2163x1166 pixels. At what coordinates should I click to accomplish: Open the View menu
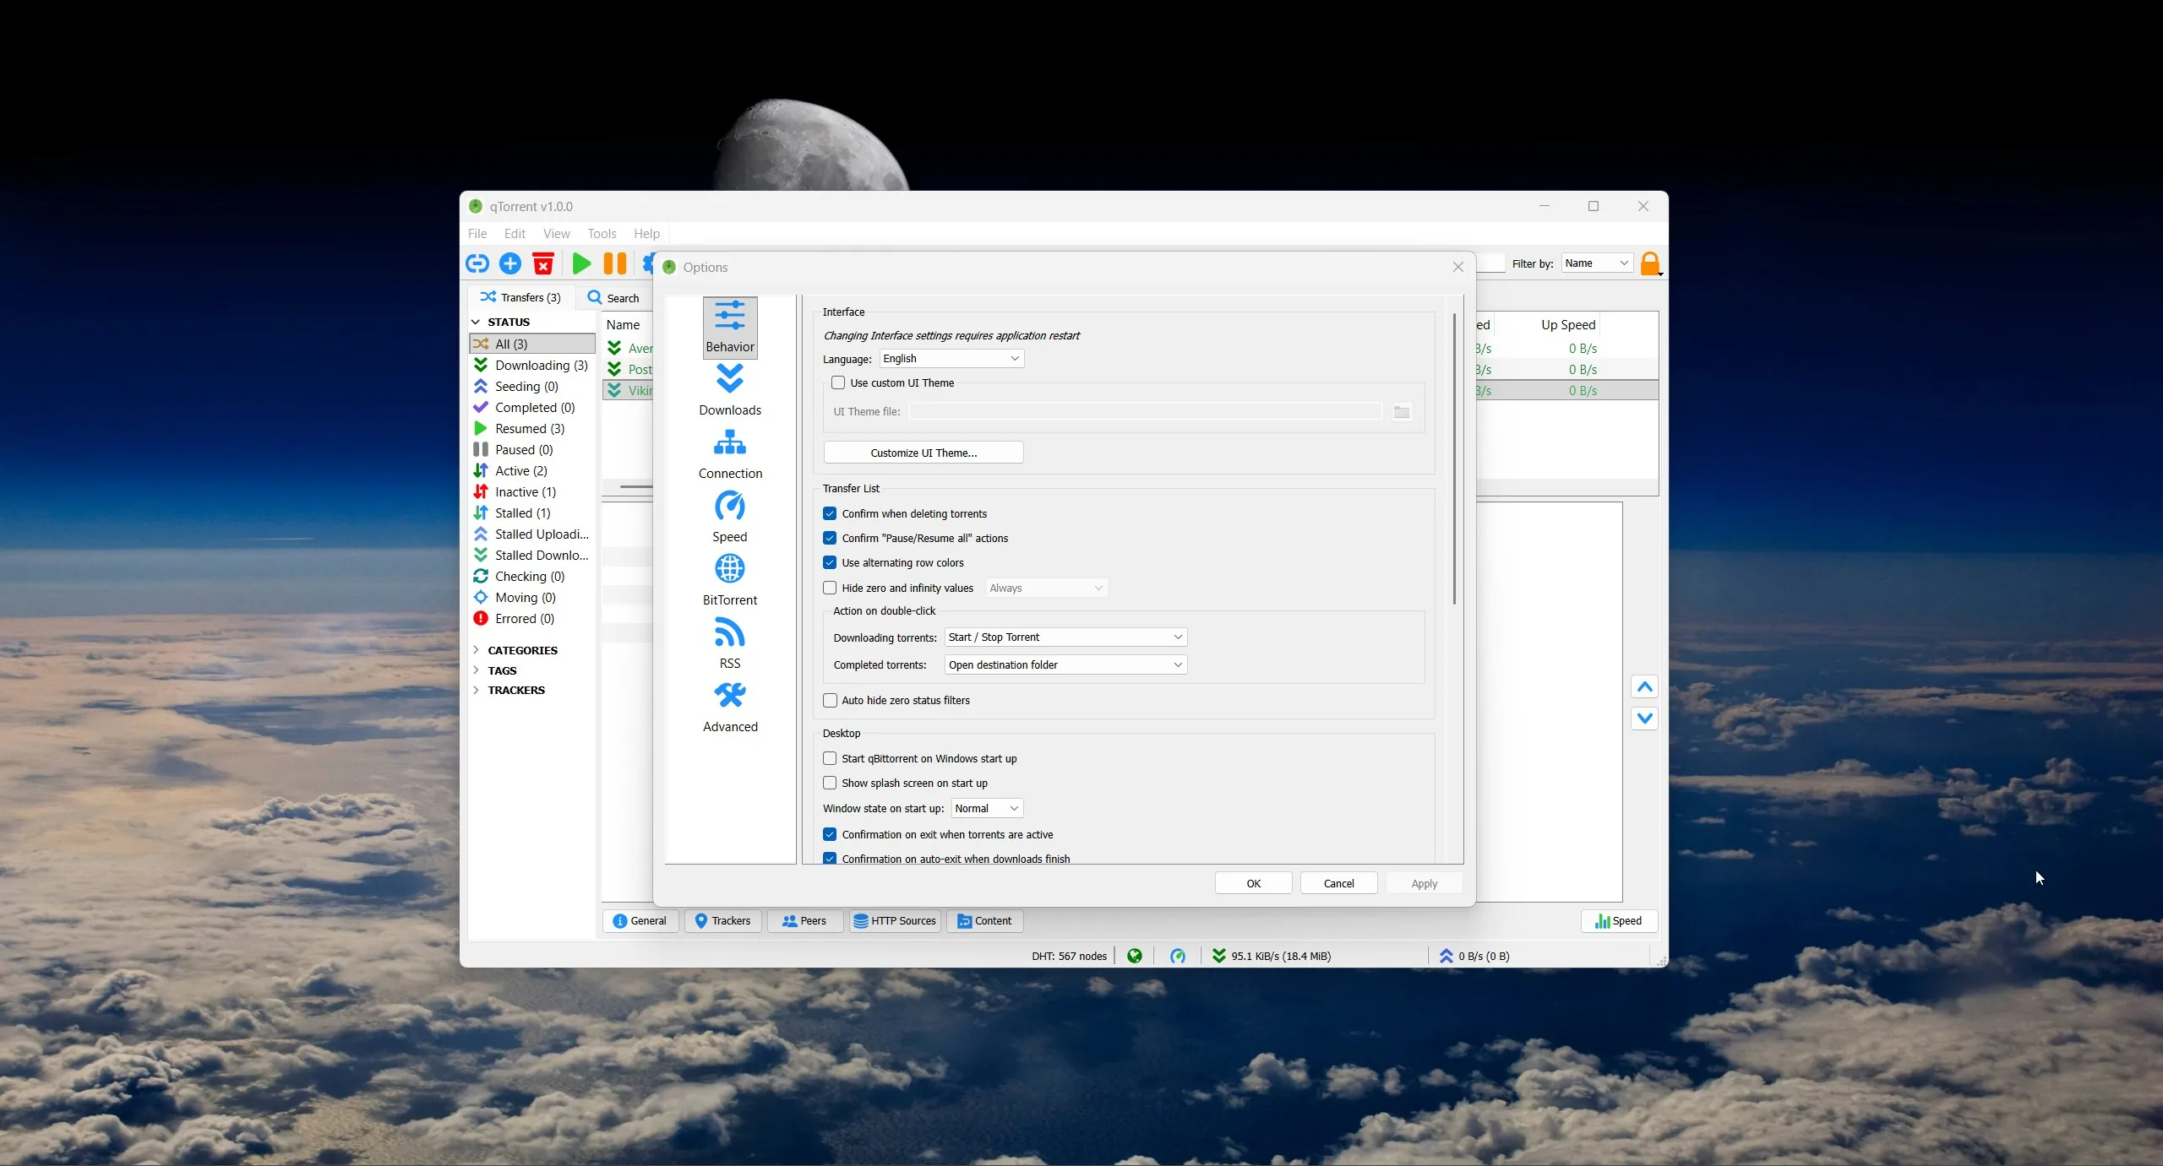pos(557,234)
